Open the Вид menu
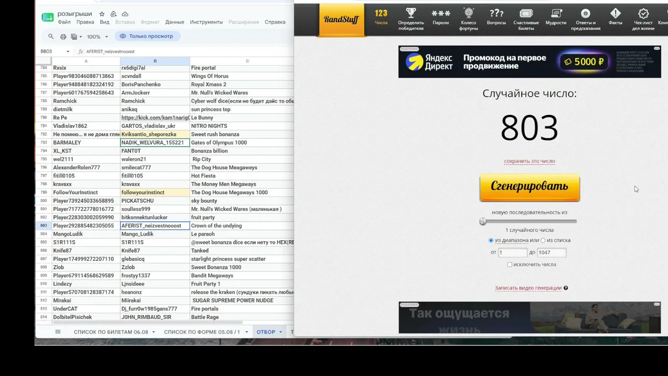Screen dimensions: 668x376 104,22
